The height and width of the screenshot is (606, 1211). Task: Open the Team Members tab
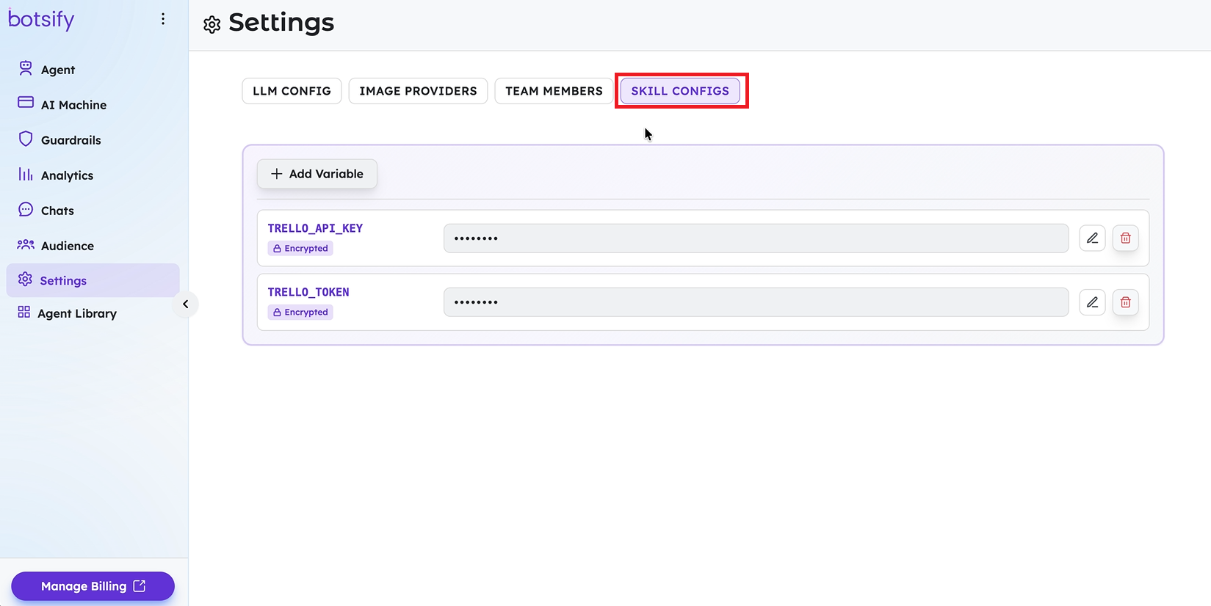pos(554,91)
